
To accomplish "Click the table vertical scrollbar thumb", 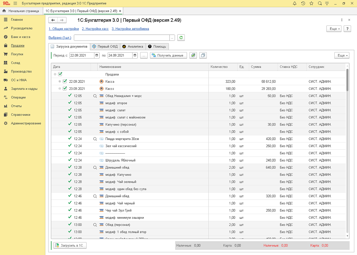I will point(347,80).
